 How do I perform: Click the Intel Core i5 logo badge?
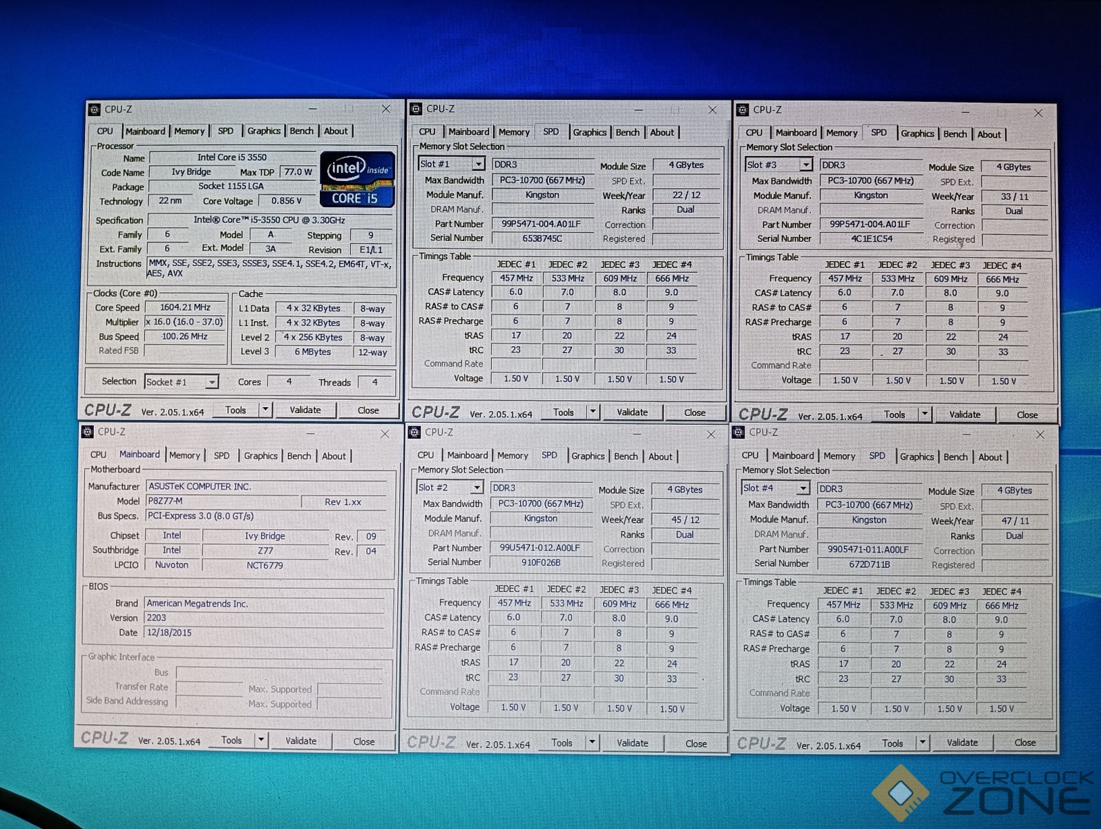pyautogui.click(x=357, y=179)
